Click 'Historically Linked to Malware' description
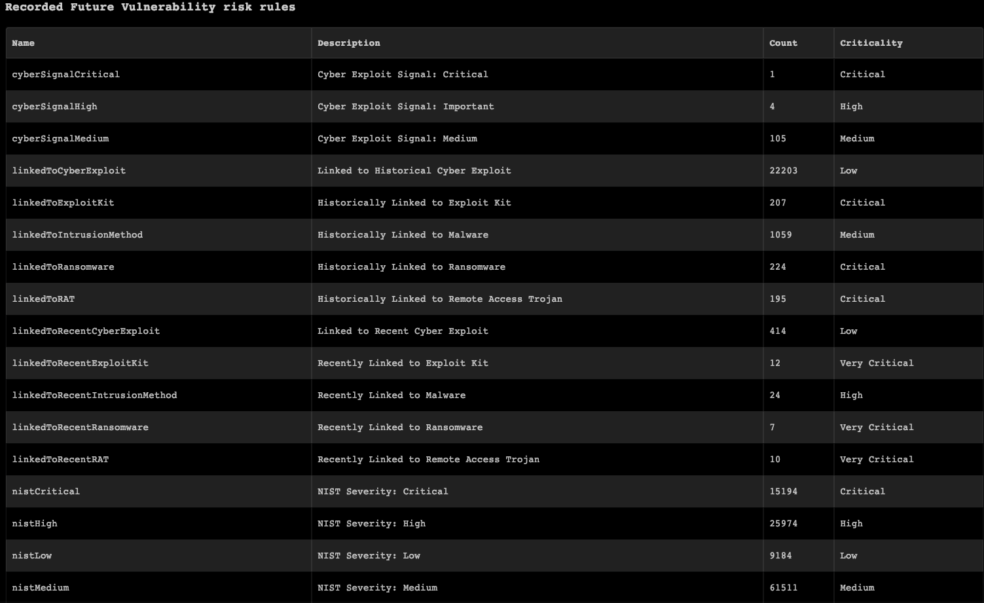Viewport: 984px width, 603px height. click(x=403, y=235)
